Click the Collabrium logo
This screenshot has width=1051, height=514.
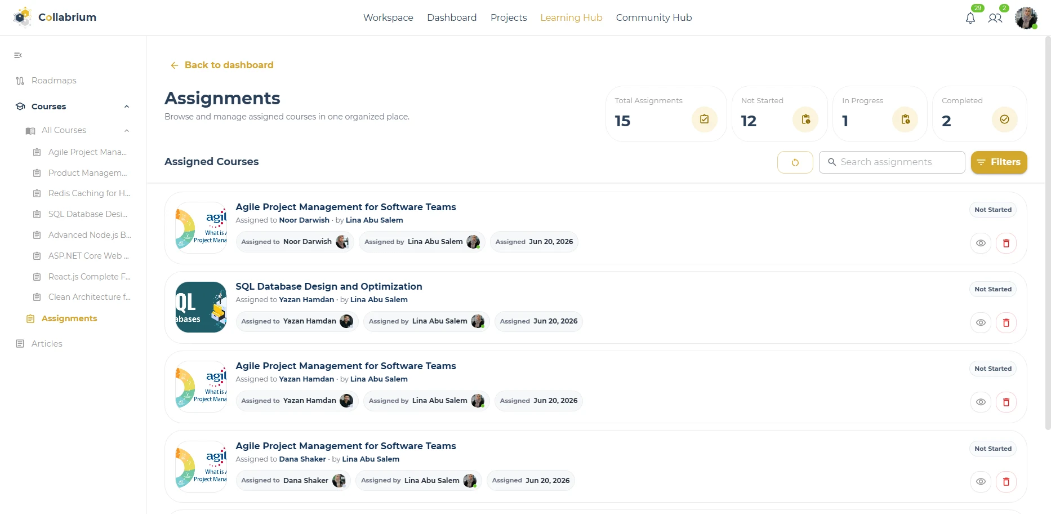pyautogui.click(x=55, y=17)
